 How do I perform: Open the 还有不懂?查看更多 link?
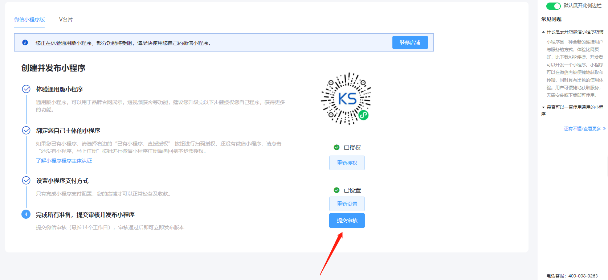(584, 129)
